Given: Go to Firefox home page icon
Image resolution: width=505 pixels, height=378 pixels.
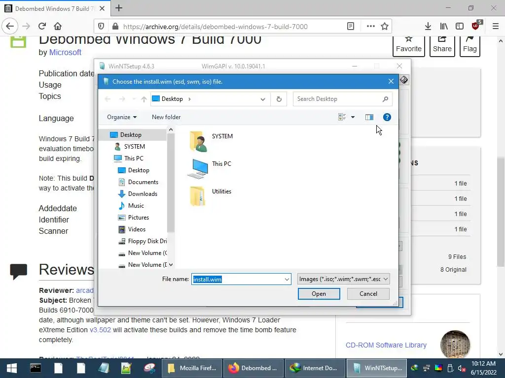Looking at the screenshot, I should 58,27.
